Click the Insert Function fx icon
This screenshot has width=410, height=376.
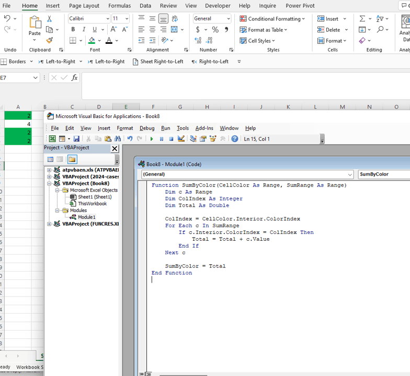coord(74,77)
